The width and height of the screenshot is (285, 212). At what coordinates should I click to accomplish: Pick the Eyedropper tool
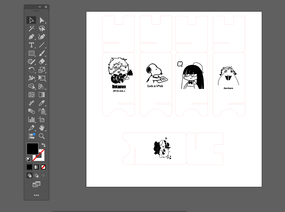pos(42,103)
